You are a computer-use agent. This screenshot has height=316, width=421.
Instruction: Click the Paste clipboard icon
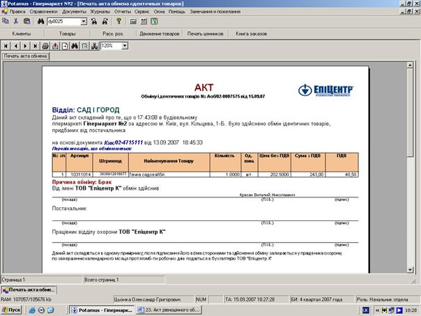[26, 21]
